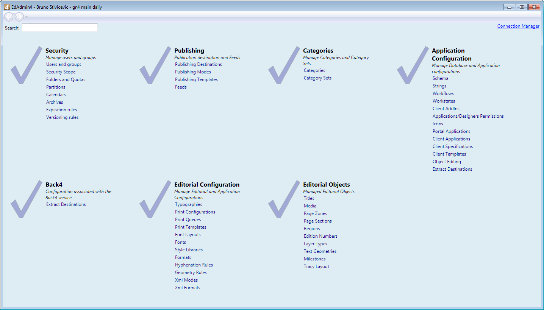Click the Application Configuration checkmark icon

pos(413,65)
